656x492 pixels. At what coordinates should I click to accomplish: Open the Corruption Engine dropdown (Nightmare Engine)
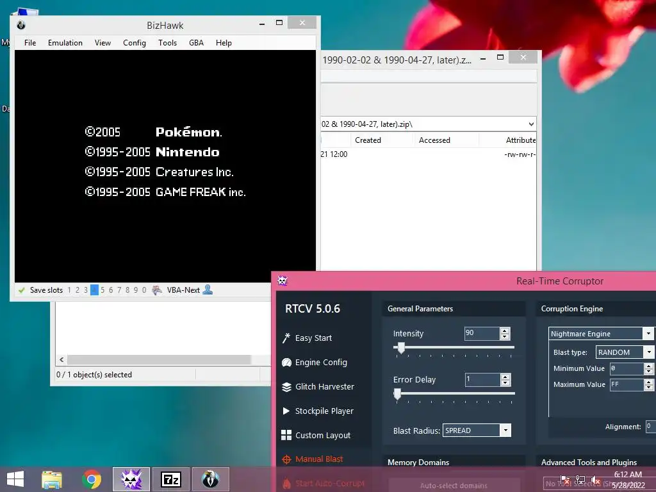pos(648,333)
